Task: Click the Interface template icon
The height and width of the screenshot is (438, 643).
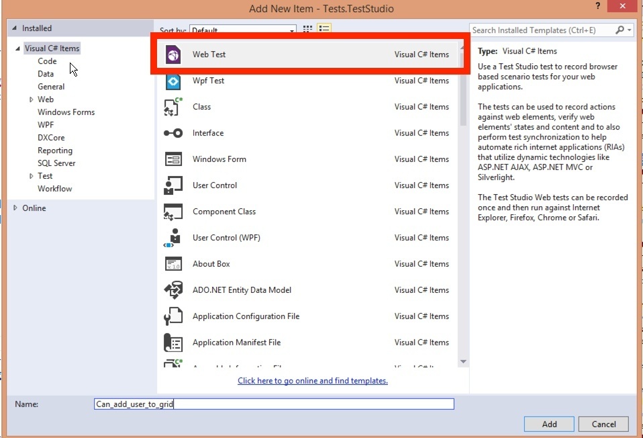Action: (173, 133)
